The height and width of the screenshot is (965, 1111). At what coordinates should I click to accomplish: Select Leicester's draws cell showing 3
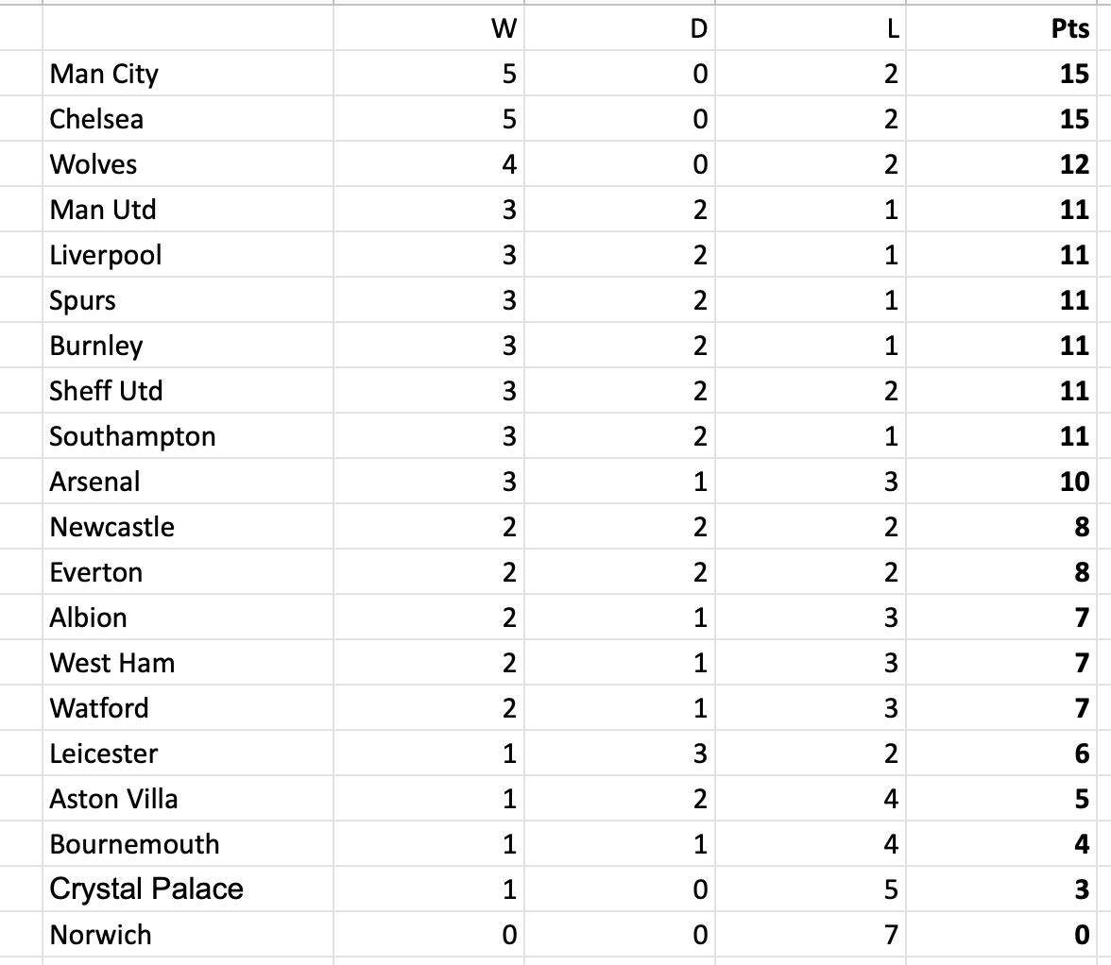(620, 753)
